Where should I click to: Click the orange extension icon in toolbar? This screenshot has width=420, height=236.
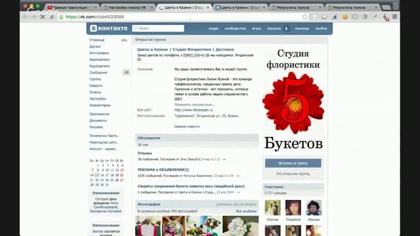click(x=345, y=16)
